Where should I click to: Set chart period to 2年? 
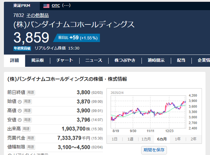click(194, 139)
